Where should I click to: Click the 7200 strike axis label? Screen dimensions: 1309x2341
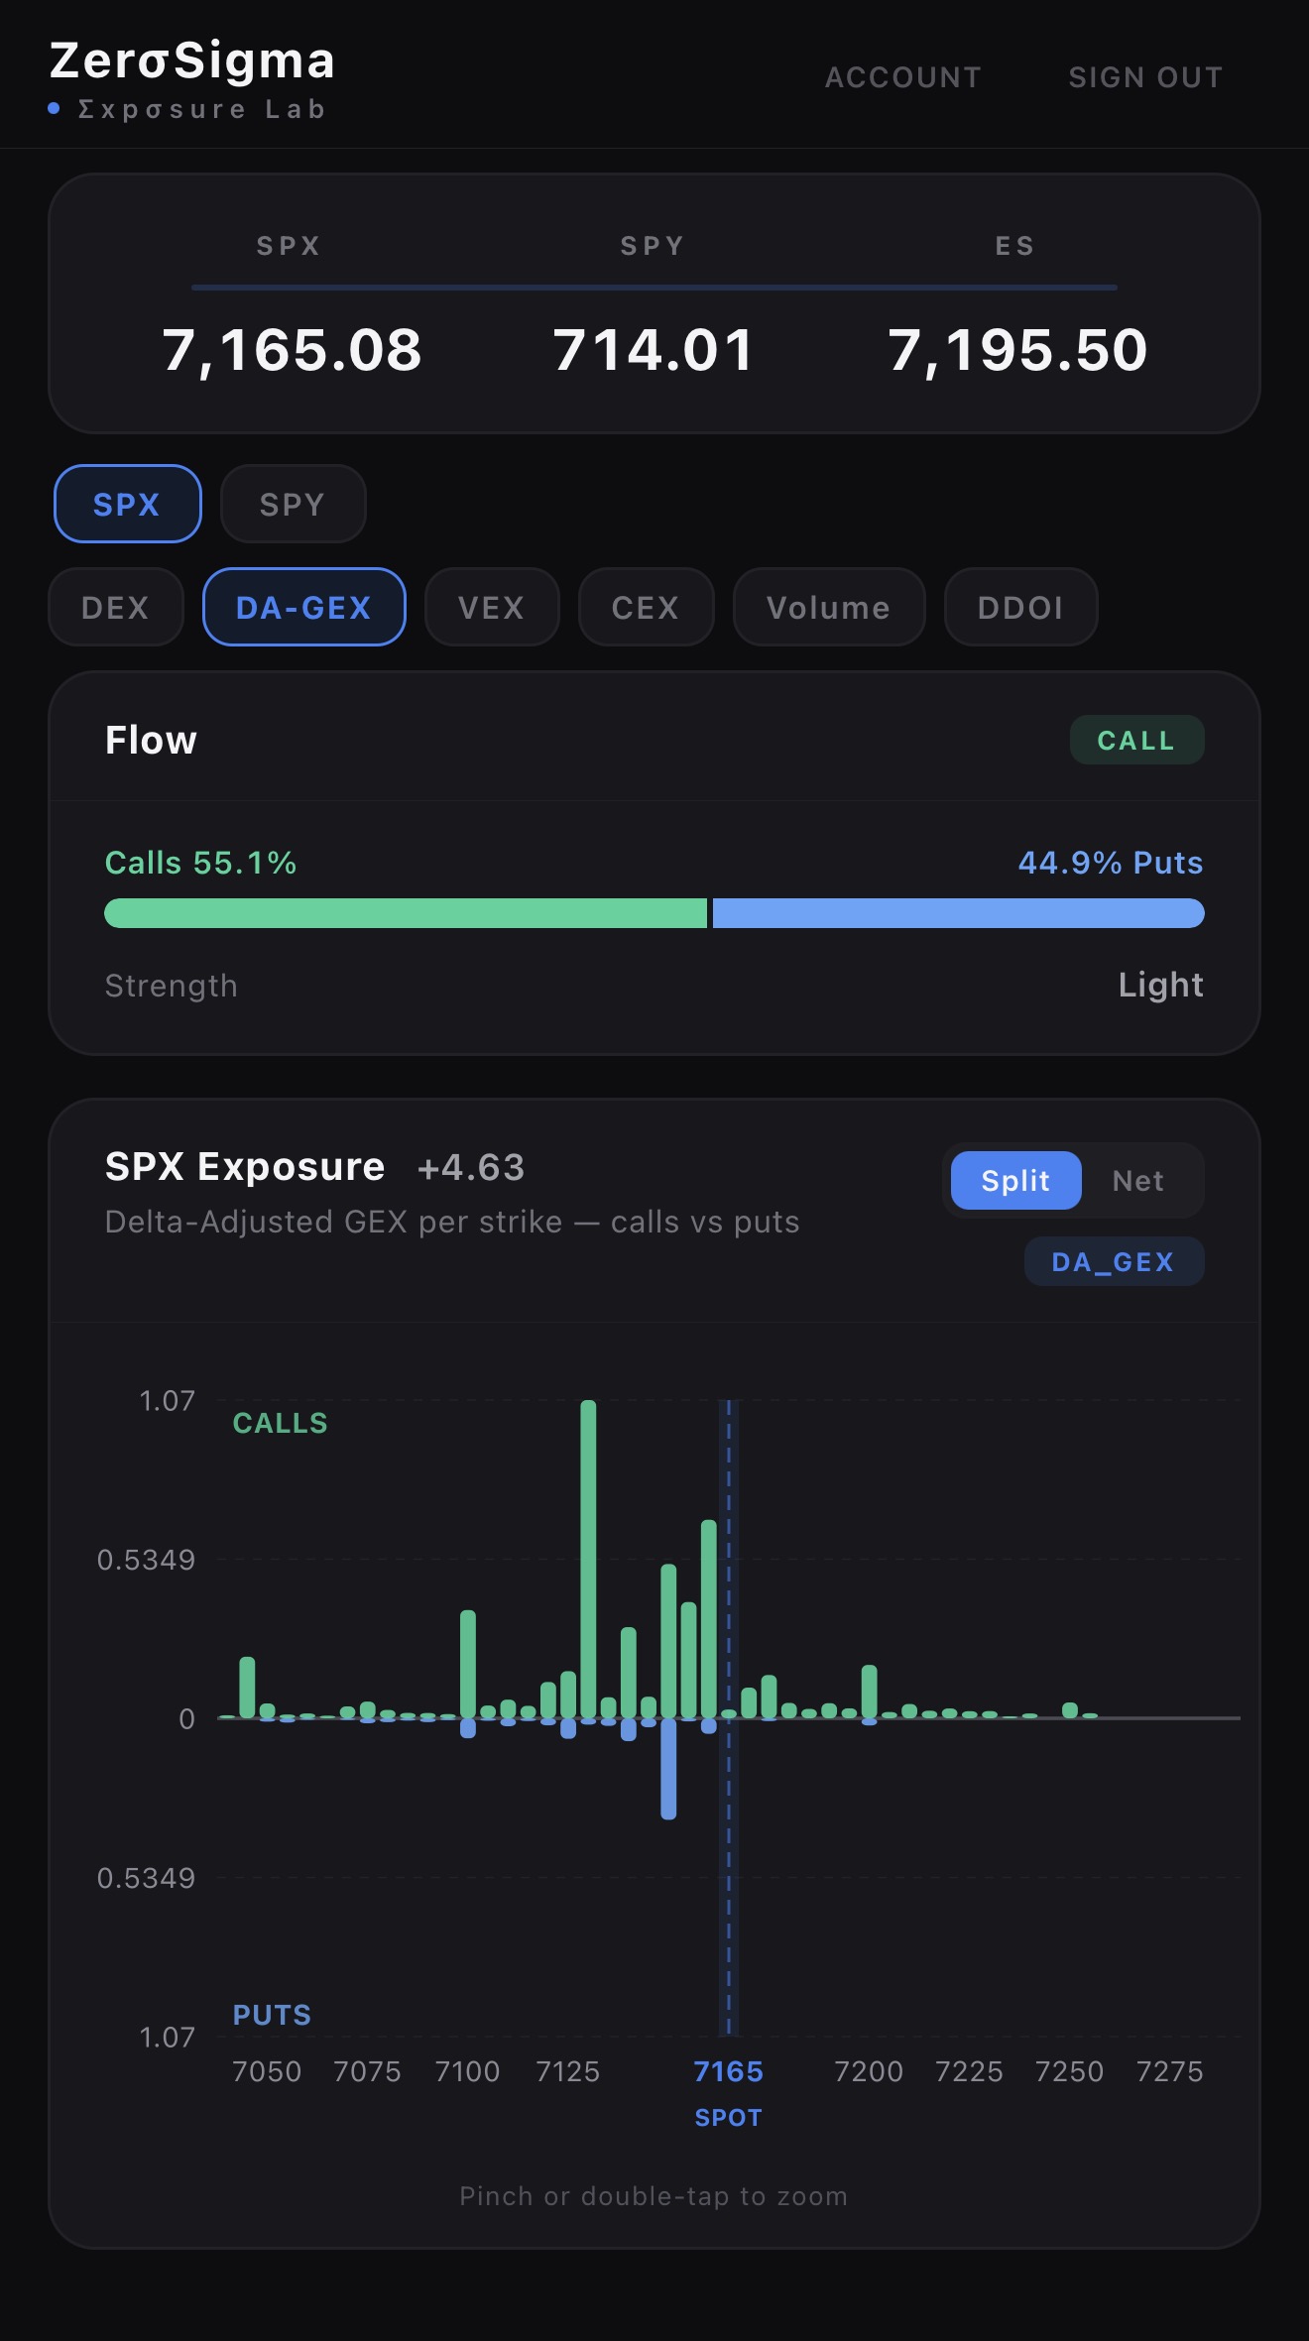point(869,2071)
